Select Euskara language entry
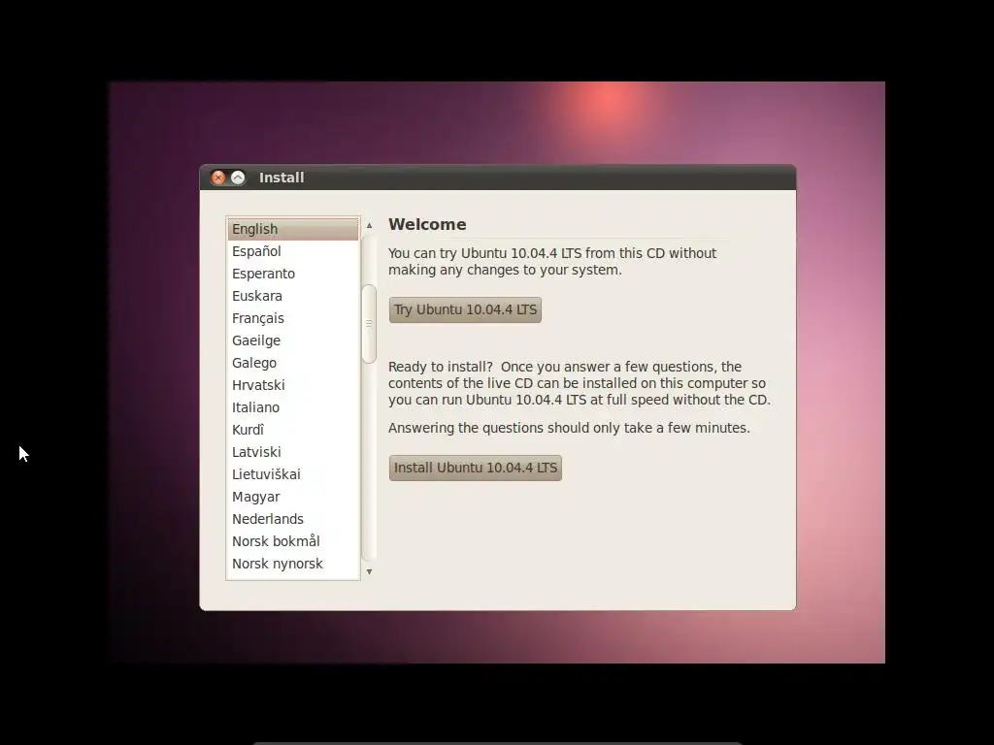This screenshot has height=745, width=994. coord(293,296)
